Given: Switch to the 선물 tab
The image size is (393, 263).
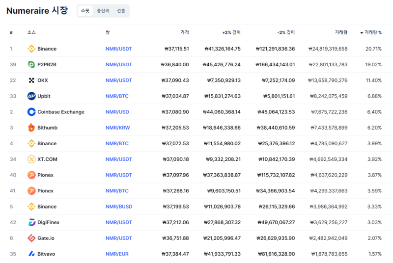Looking at the screenshot, I should pyautogui.click(x=121, y=11).
